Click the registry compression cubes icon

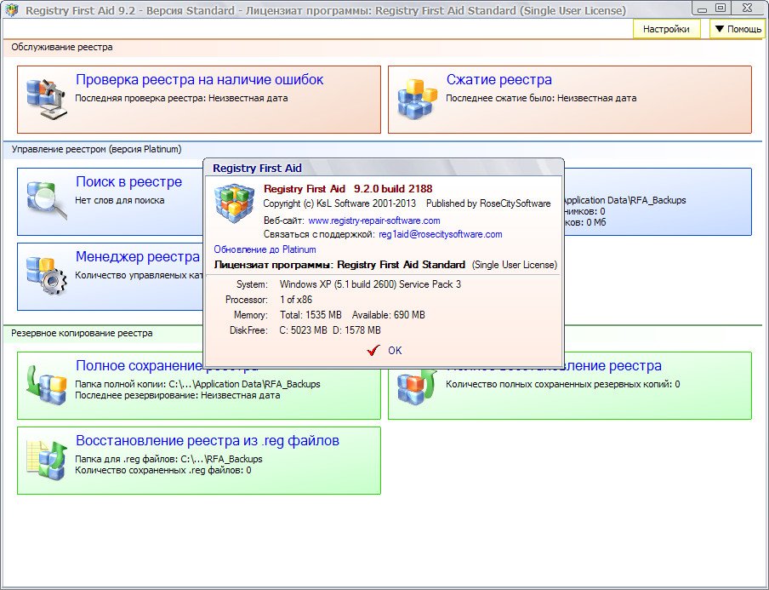[x=417, y=99]
